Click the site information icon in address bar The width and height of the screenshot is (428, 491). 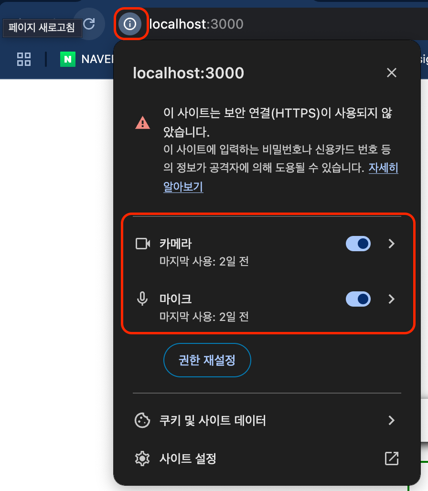tap(130, 24)
